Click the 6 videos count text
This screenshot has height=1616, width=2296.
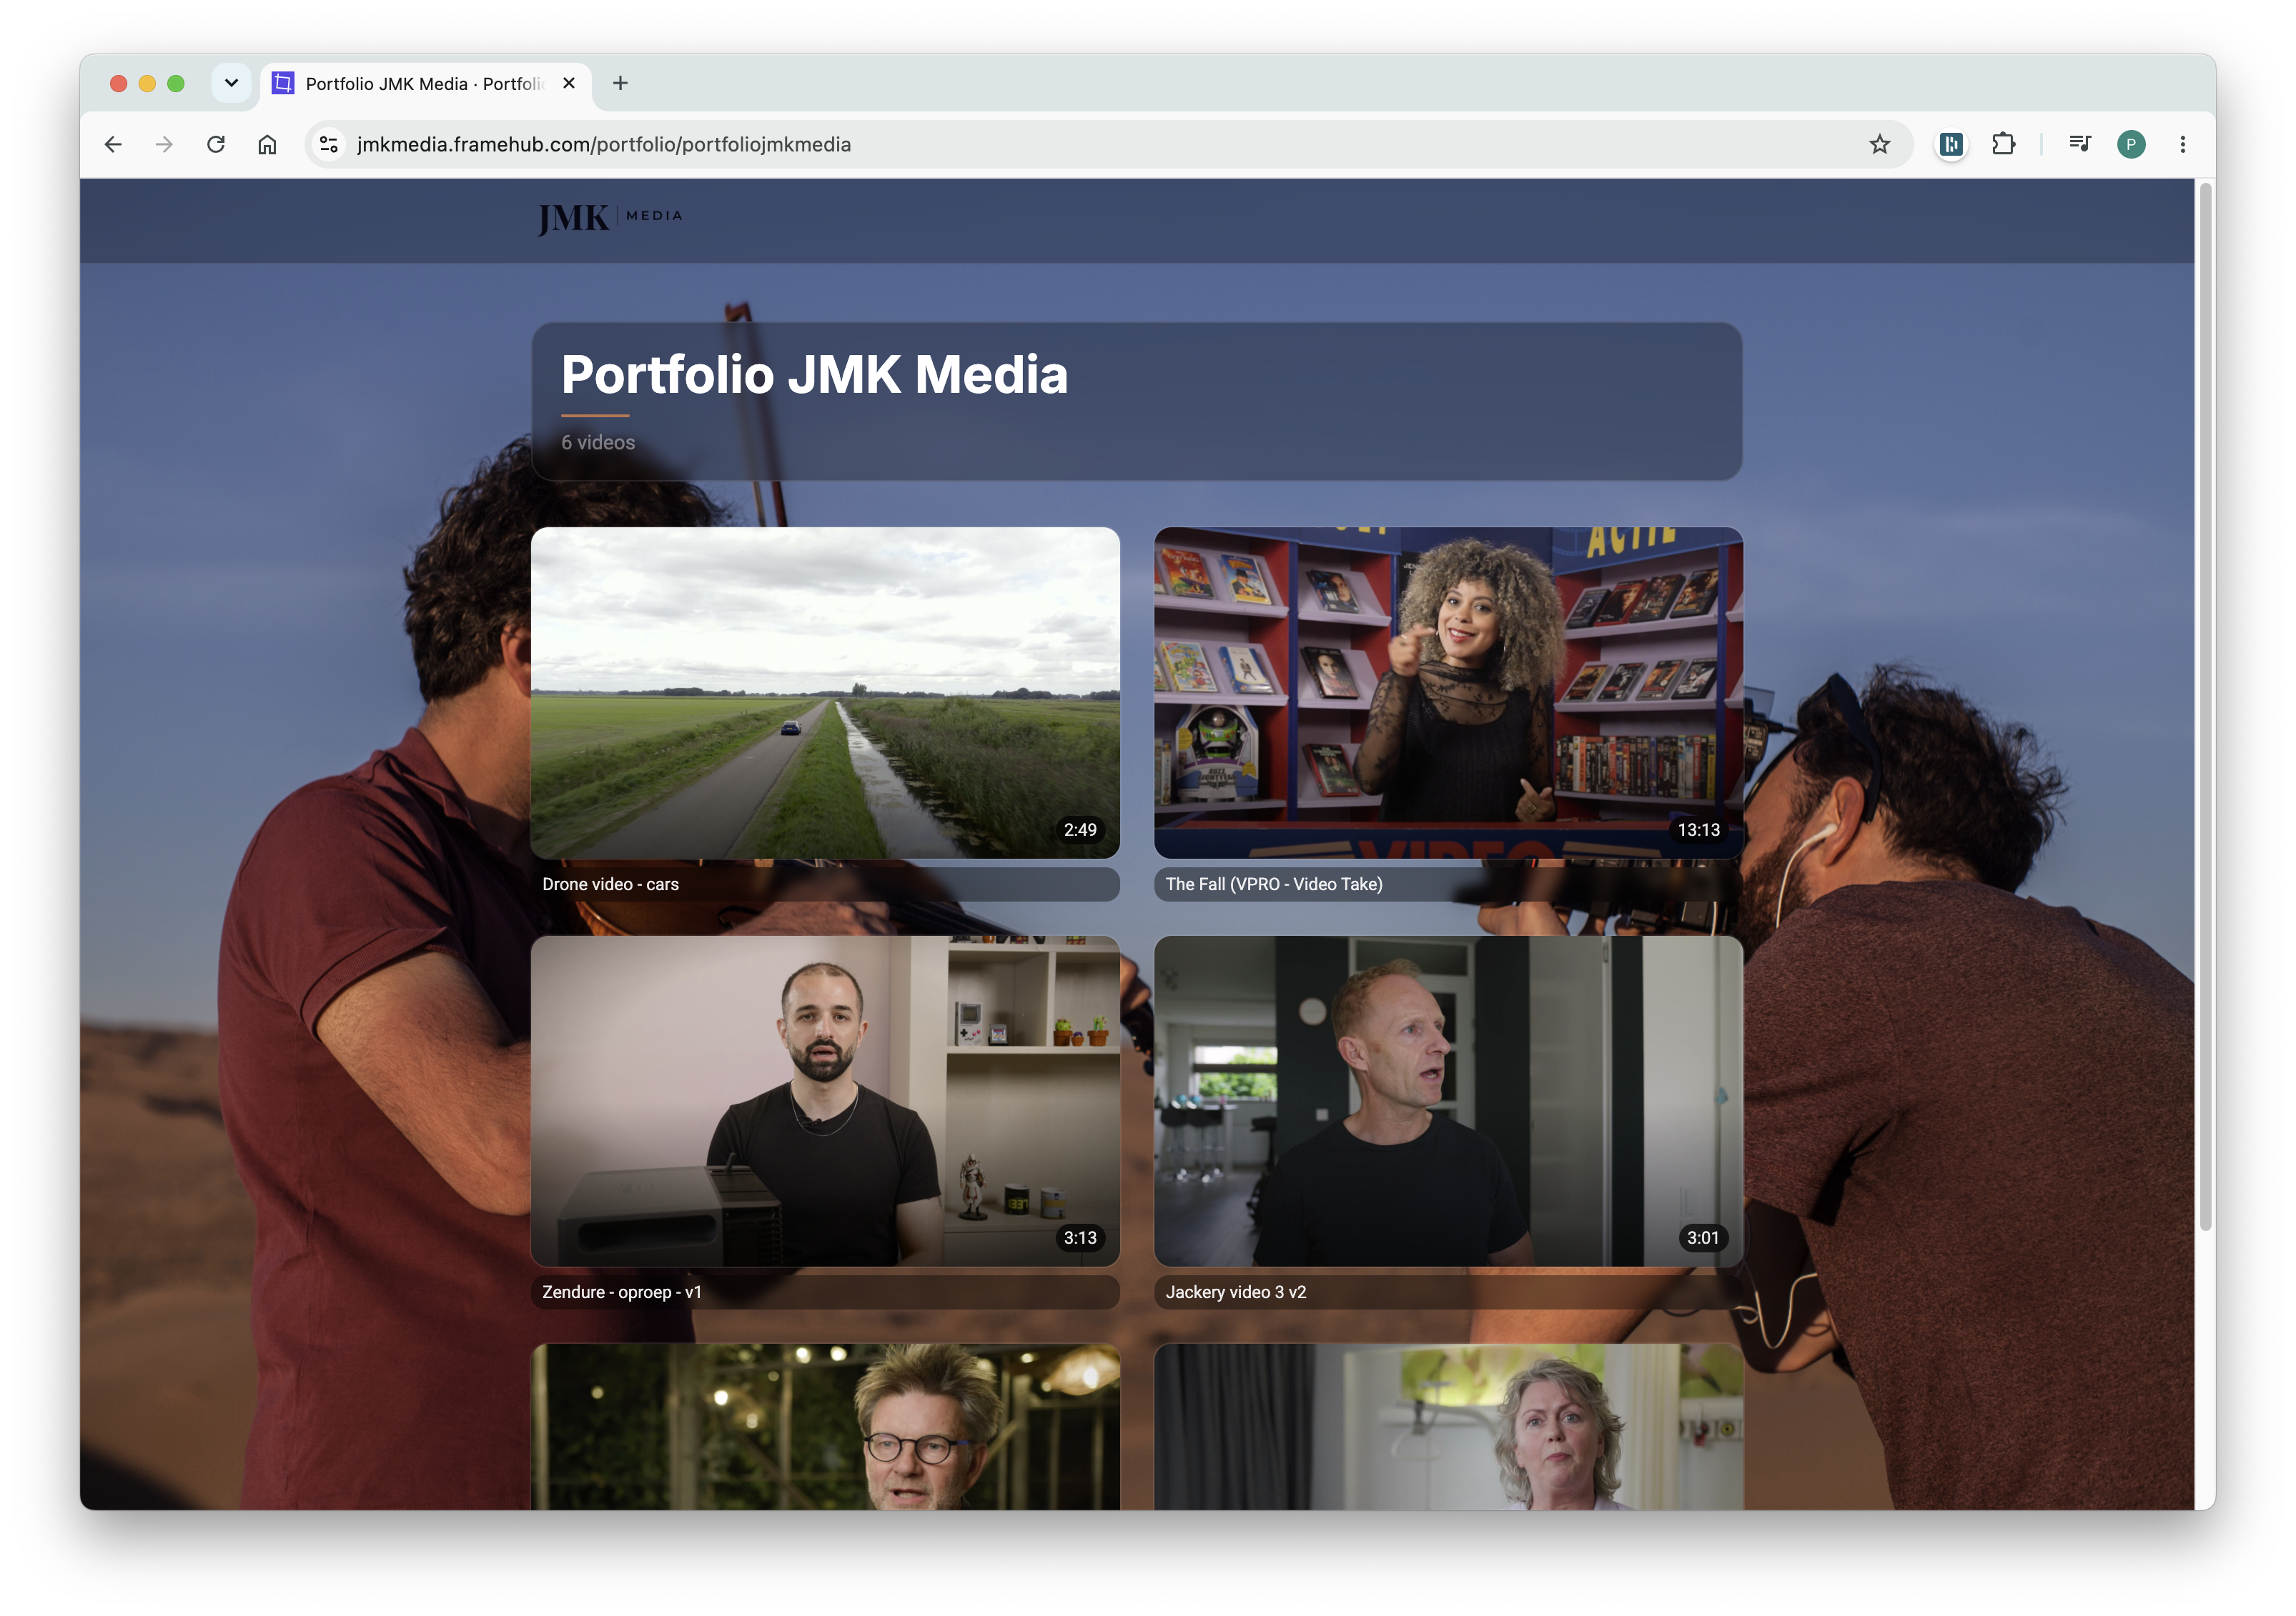pyautogui.click(x=598, y=443)
